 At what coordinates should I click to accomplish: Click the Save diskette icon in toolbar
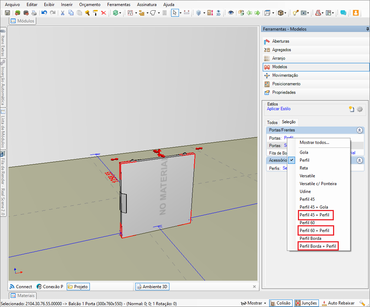click(x=7, y=13)
